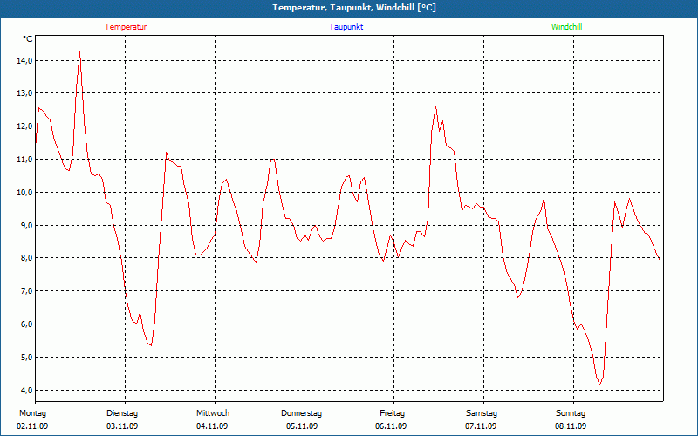Click the date 04.11.09
This screenshot has width=698, height=436.
pyautogui.click(x=212, y=426)
